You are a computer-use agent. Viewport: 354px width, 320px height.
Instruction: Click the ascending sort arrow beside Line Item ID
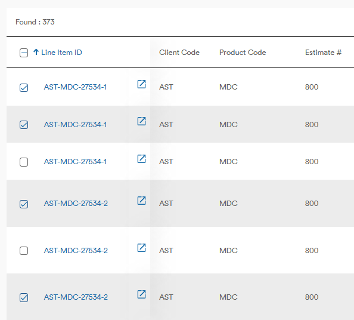tap(36, 52)
